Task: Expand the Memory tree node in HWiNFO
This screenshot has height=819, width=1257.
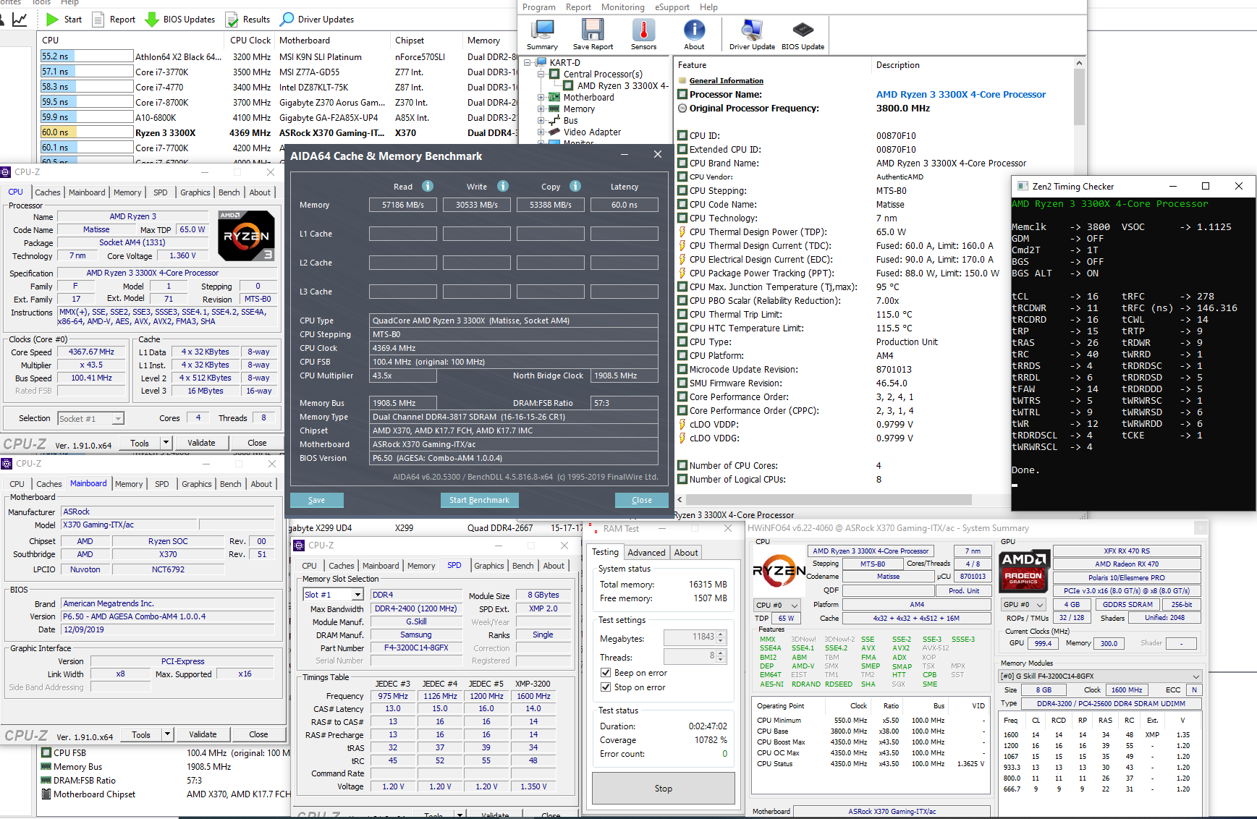Action: pyautogui.click(x=541, y=109)
